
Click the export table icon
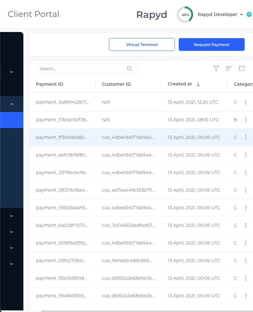242,68
